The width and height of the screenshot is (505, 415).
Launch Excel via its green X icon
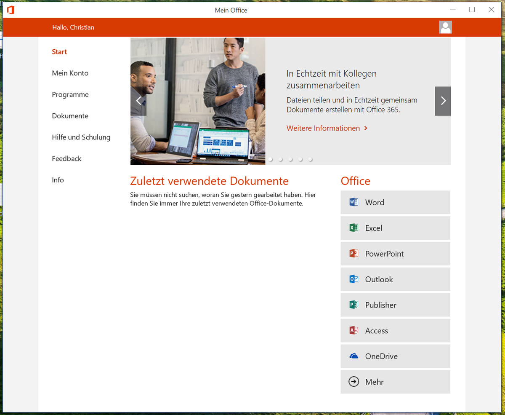coord(354,228)
